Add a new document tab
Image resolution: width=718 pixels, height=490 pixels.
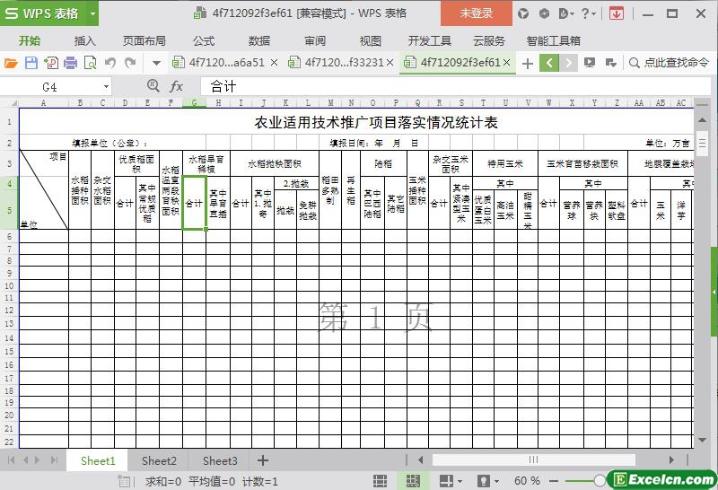point(528,63)
